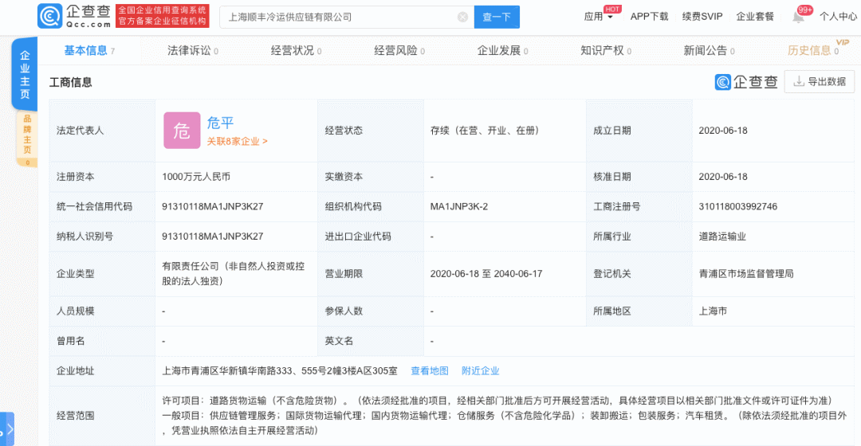Switch to the 经营状况 tab
Viewport: 861px width, 446px height.
(296, 50)
